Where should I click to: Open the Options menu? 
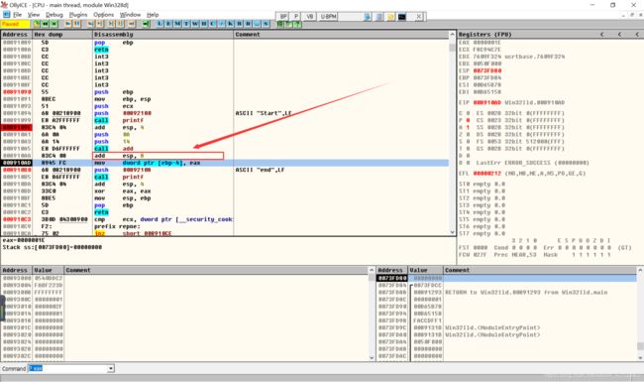103,15
